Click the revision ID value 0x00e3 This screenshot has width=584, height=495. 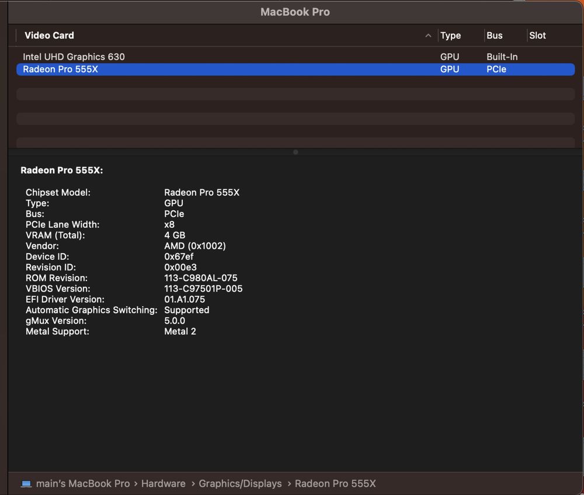[180, 267]
